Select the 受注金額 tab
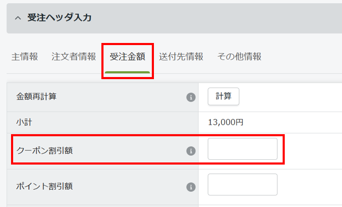342x207 pixels. (127, 57)
